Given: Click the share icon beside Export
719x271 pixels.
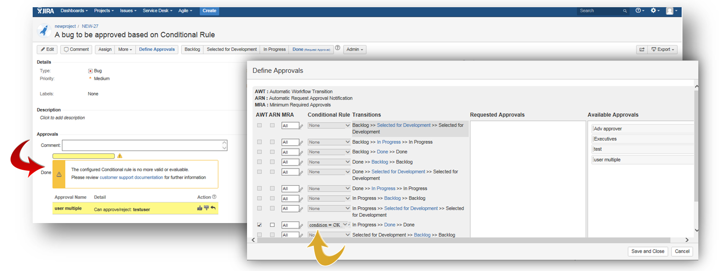Looking at the screenshot, I should [642, 49].
